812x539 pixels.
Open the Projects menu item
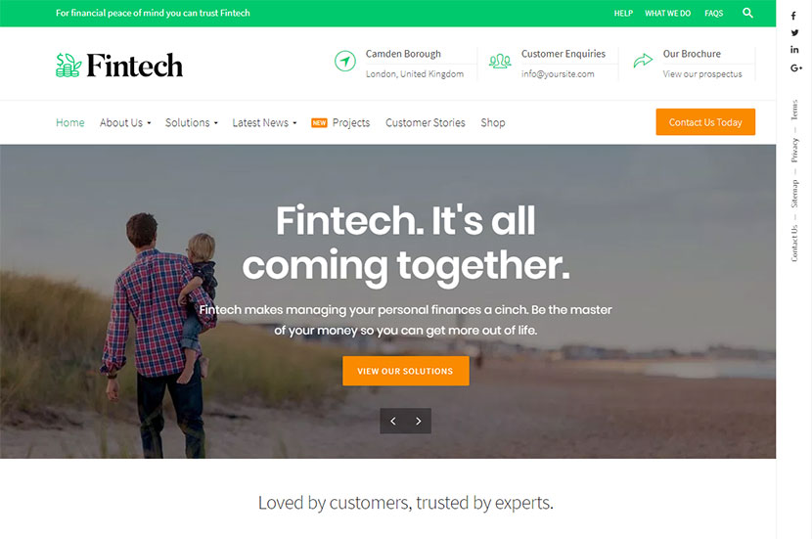point(350,122)
